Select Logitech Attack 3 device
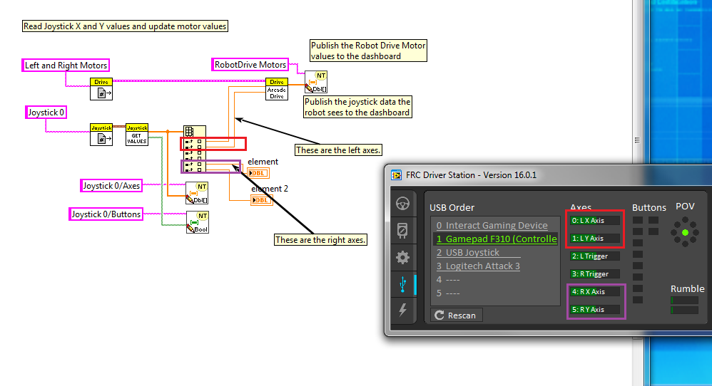Image resolution: width=712 pixels, height=386 pixels. click(482, 266)
